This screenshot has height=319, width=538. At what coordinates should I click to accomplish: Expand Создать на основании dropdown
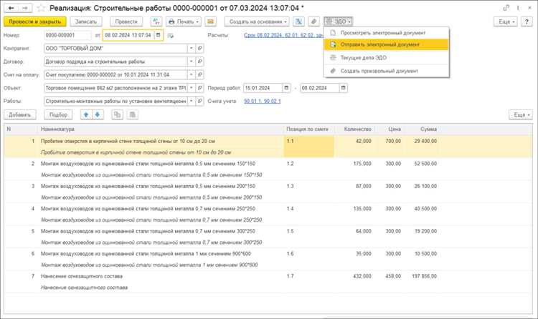(257, 21)
